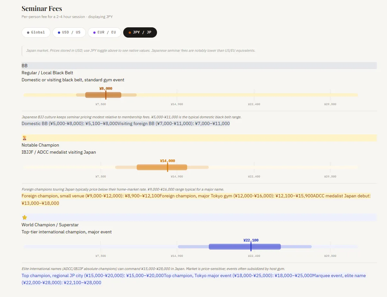This screenshot has width=387, height=297.
Task: Click the Notable Champion tier title
Action: [x=40, y=145]
